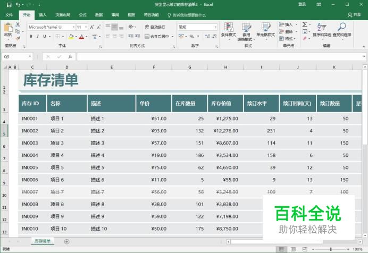Click the Name Box showing Q5
Viewport: 368px width, 253px height.
coord(17,57)
